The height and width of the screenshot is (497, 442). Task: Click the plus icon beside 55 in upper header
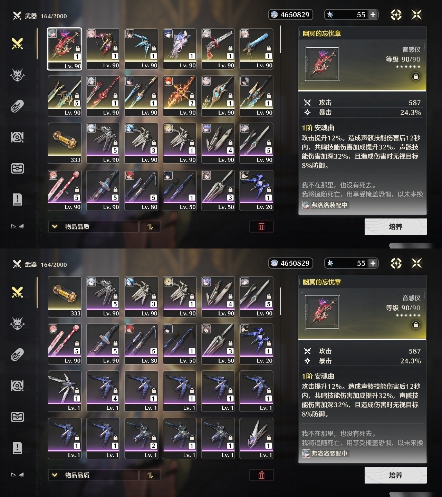[x=373, y=14]
